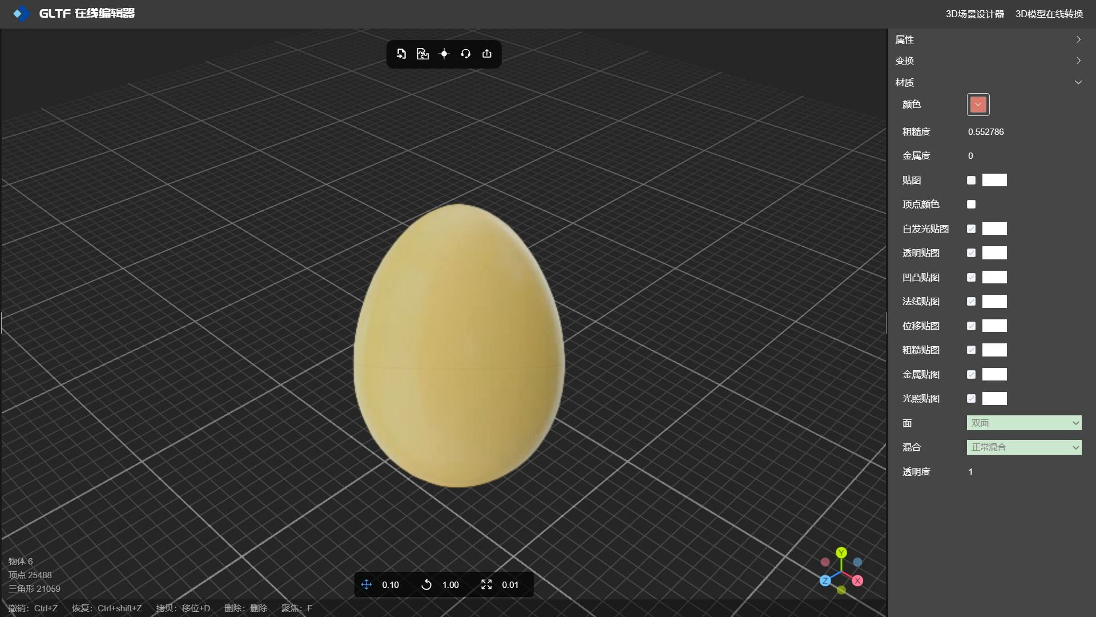
Task: Click the 撤销: Ctrl+Z hint
Action: [33, 608]
